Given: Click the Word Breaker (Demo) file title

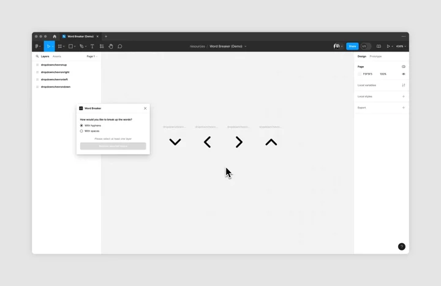Looking at the screenshot, I should click(226, 47).
